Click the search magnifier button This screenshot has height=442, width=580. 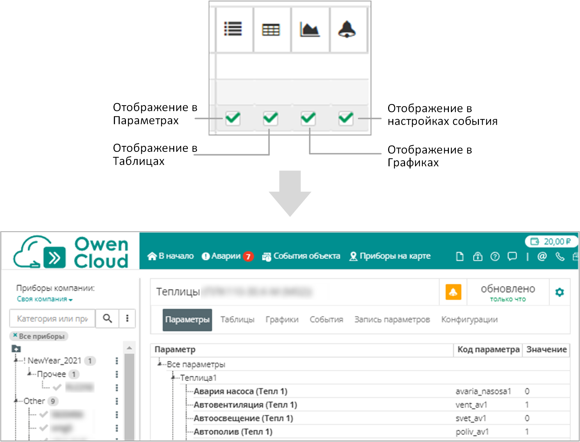click(x=107, y=318)
